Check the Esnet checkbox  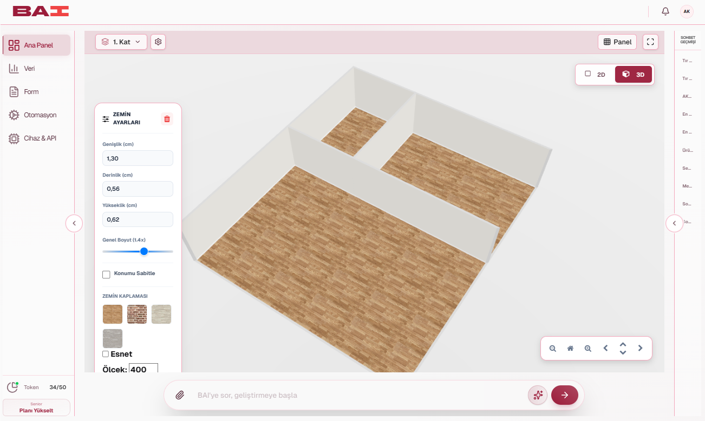[106, 354]
